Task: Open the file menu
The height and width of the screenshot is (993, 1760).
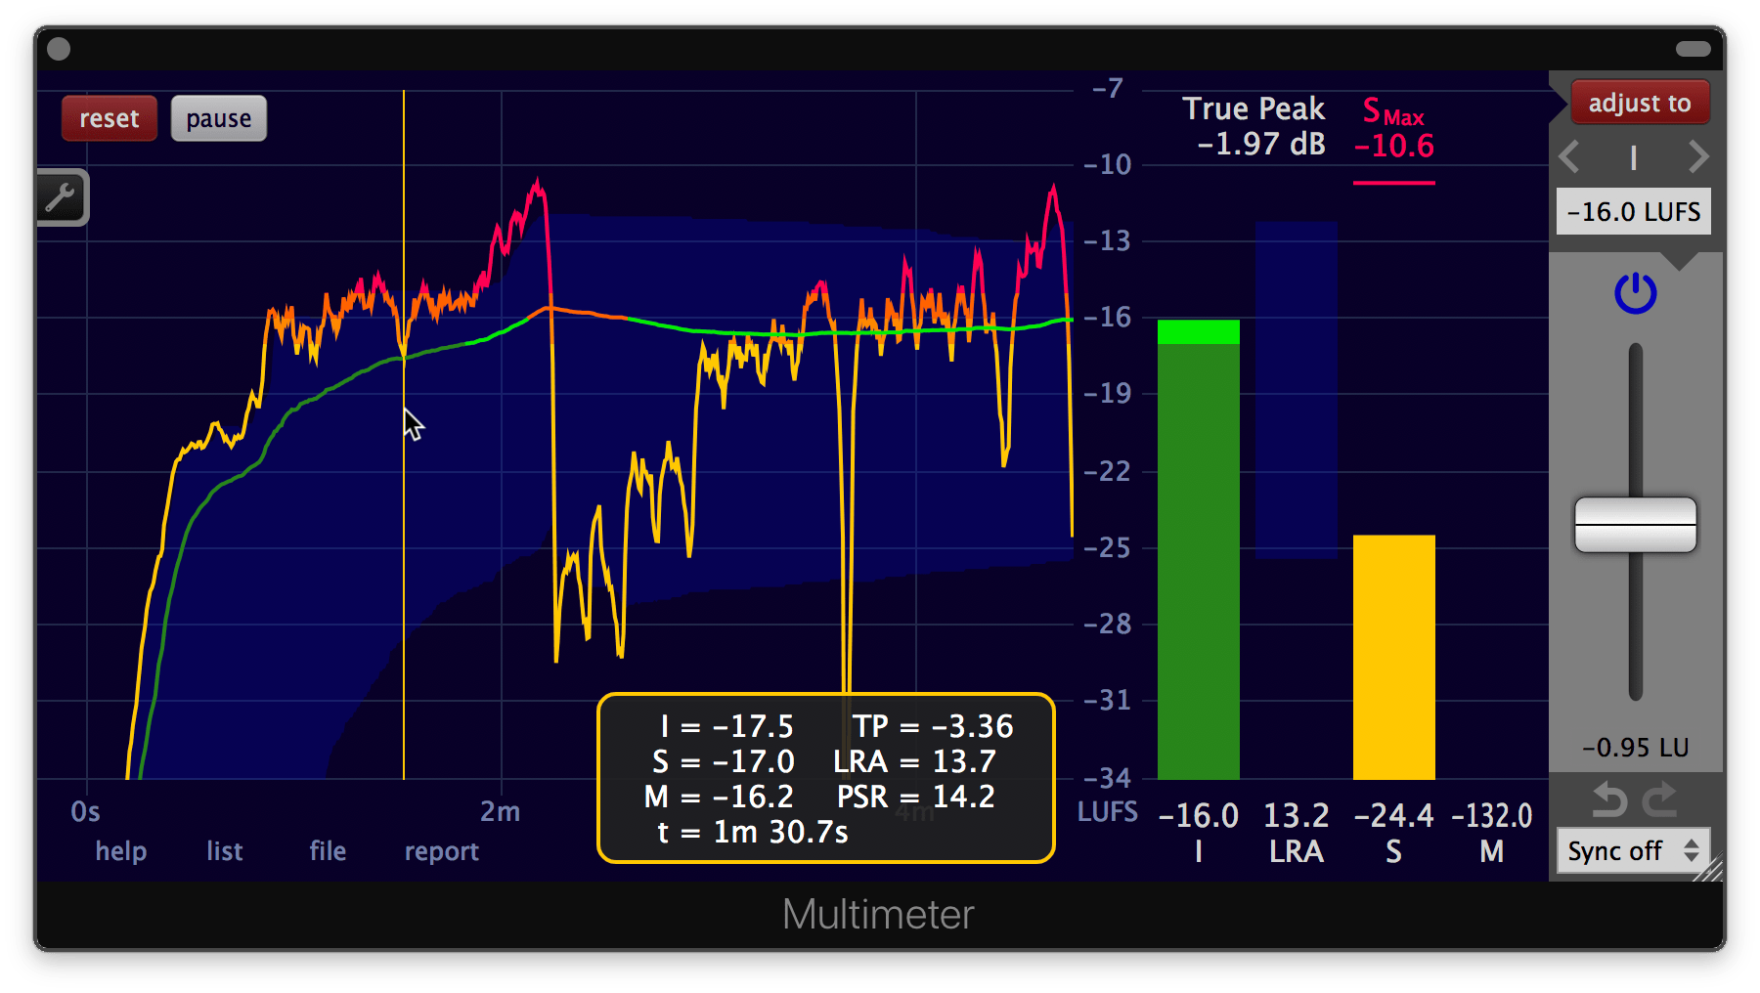Action: tap(328, 851)
